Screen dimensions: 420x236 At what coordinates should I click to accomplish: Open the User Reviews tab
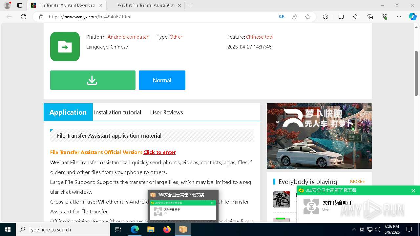166,112
